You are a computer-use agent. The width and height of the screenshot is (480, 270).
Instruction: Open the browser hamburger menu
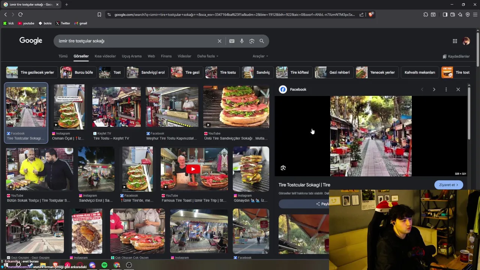(475, 15)
